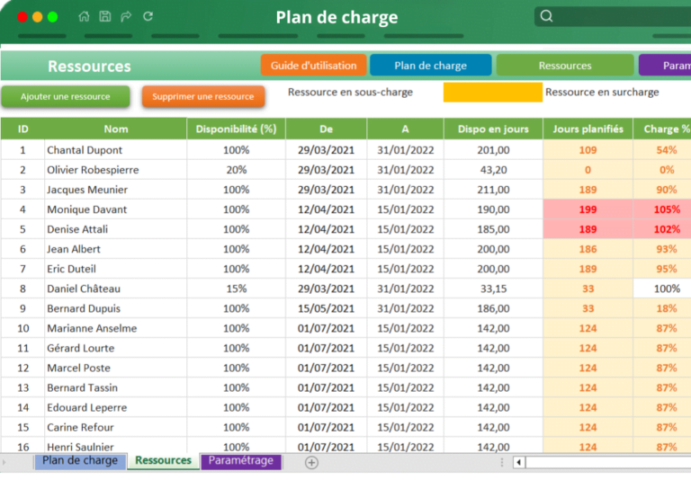Image resolution: width=691 pixels, height=480 pixels.
Task: Click the sheet tab scroll arrow at bottom-left
Action: [x=4, y=462]
